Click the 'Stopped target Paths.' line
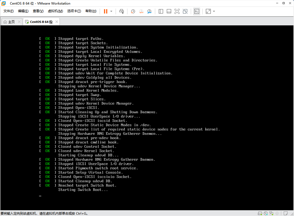294x216 pixels. [x=71, y=39]
